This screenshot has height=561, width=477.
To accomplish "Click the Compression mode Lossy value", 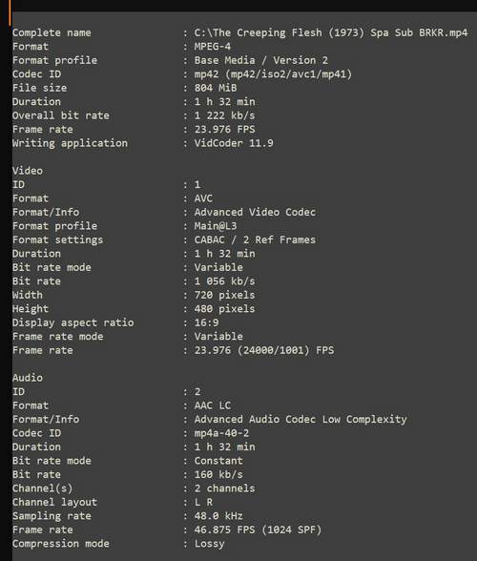I will (x=209, y=544).
